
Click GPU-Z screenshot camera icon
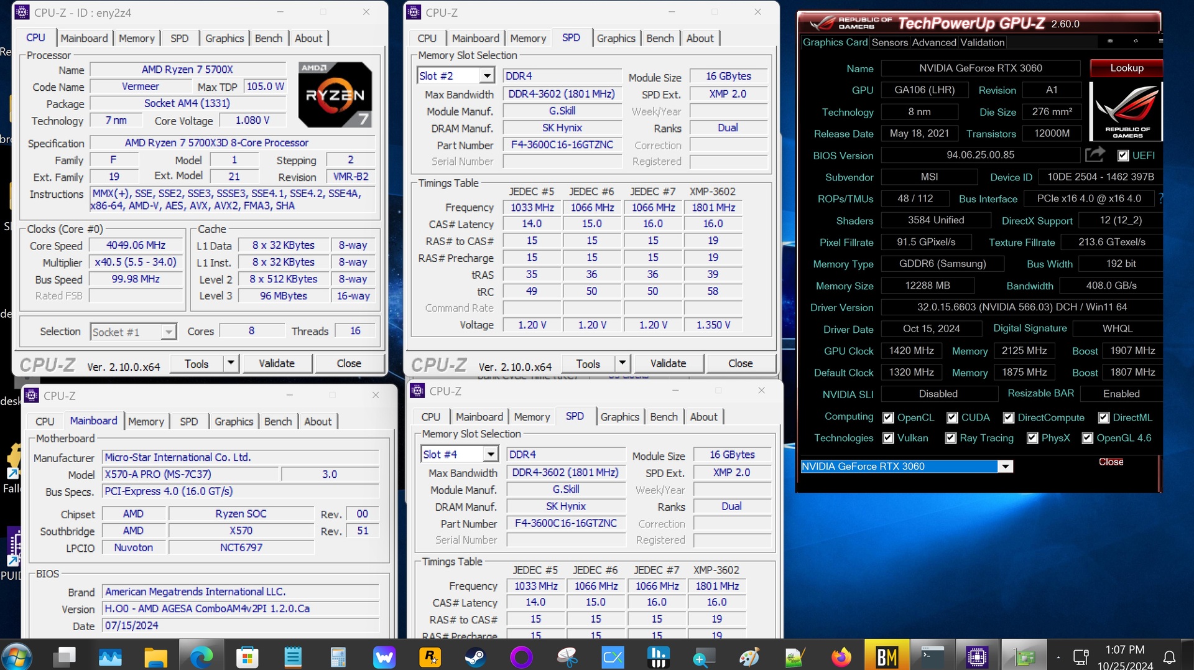pyautogui.click(x=1110, y=42)
